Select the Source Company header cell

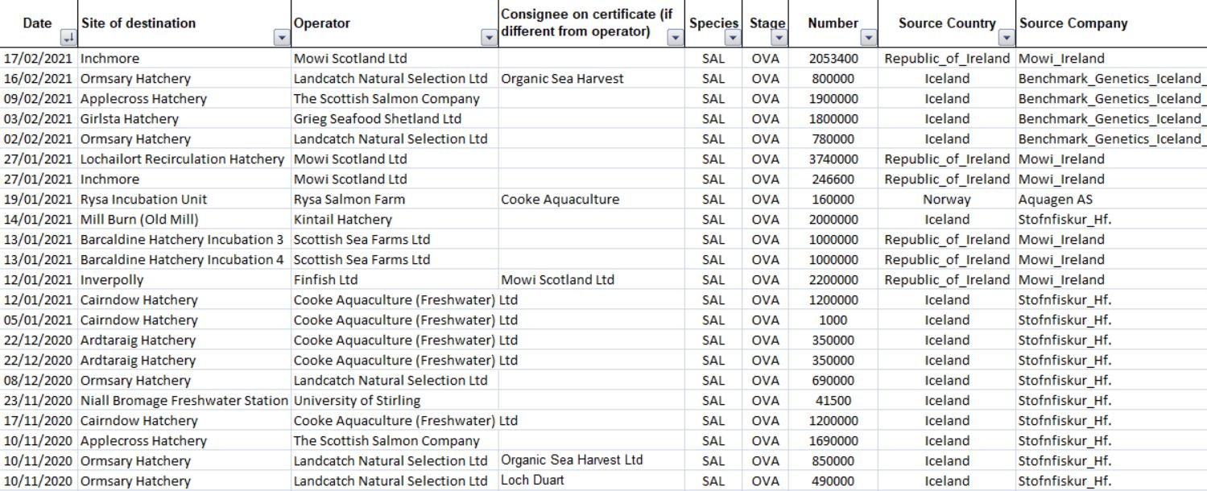(x=1111, y=23)
